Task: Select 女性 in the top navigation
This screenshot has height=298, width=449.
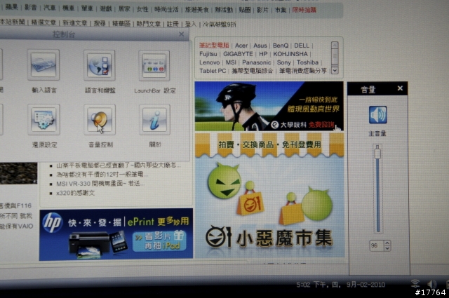Action: [x=142, y=9]
